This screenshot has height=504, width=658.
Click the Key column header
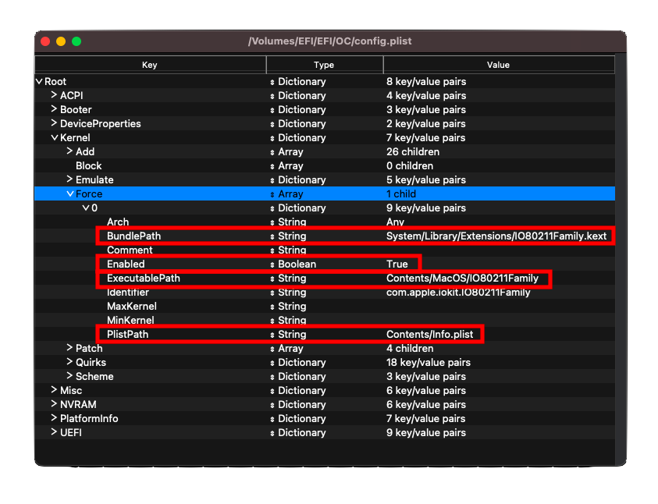pyautogui.click(x=150, y=65)
